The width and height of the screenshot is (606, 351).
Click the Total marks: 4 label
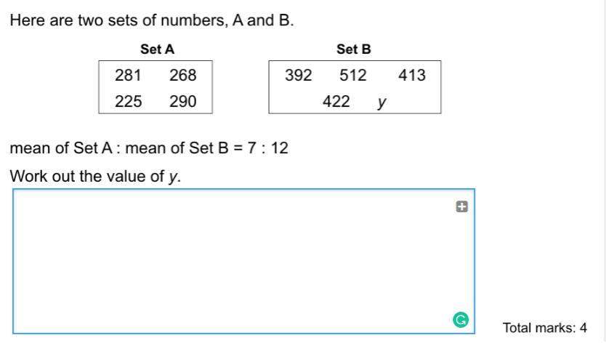coord(544,328)
